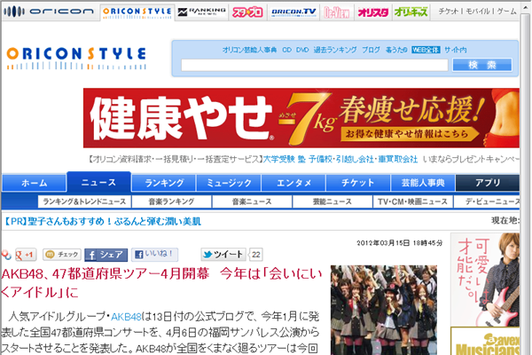Open the avex Musicians ad banner
532x355 pixels.
(x=485, y=341)
